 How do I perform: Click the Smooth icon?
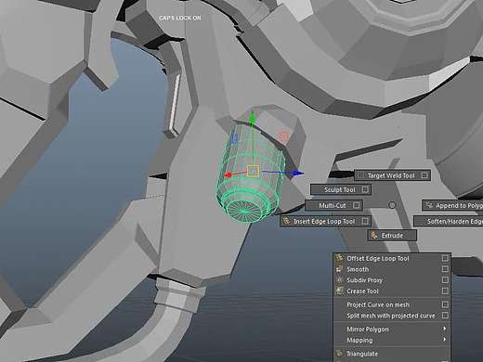[x=340, y=269]
